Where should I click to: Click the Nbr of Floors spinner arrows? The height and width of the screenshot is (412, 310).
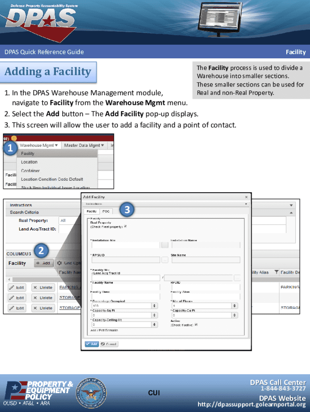pyautogui.click(x=234, y=306)
